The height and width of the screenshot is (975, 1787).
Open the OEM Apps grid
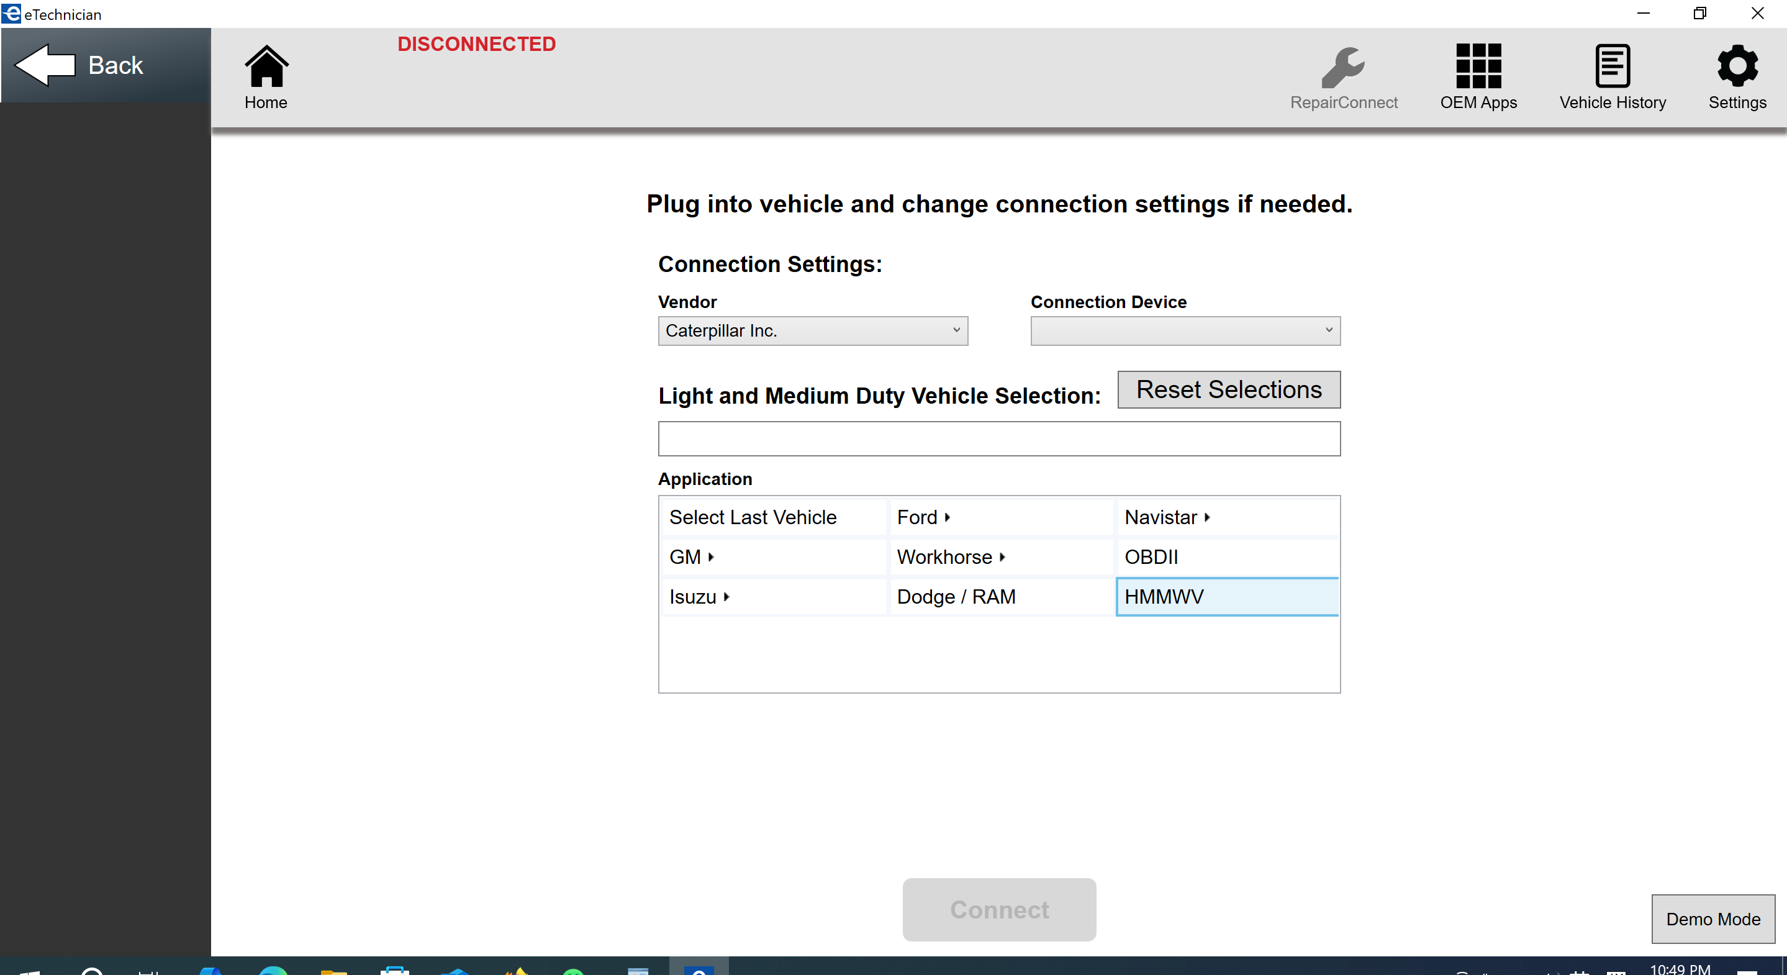[x=1478, y=77]
